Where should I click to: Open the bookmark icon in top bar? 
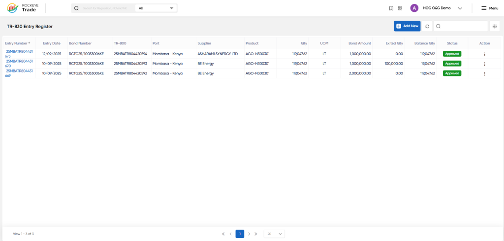pyautogui.click(x=391, y=8)
